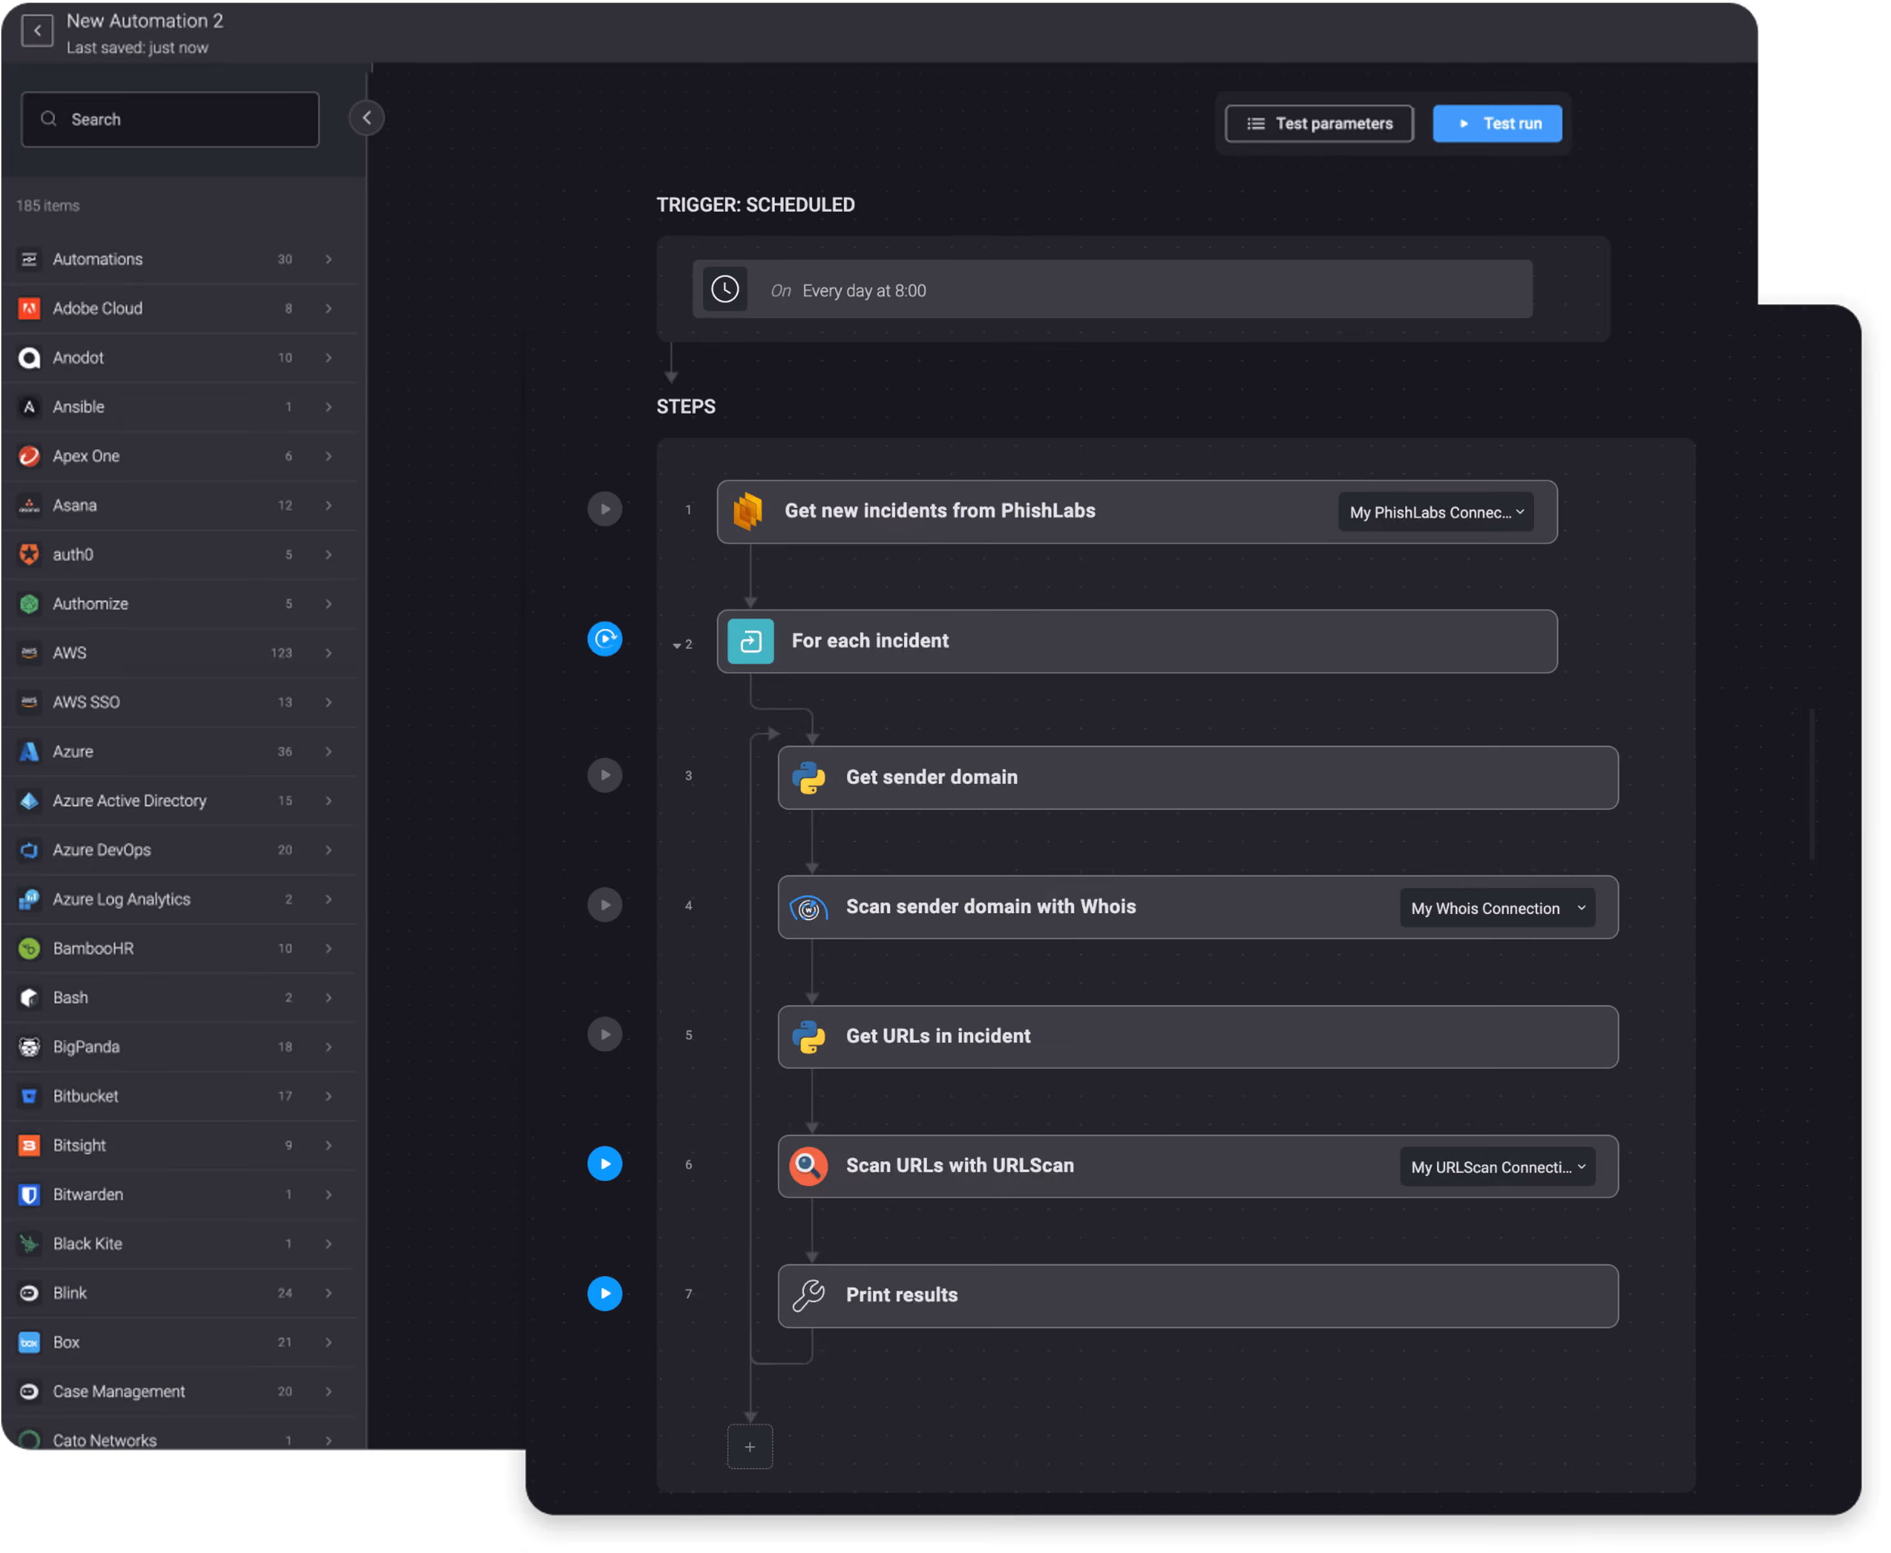Run step 5 with its play button
This screenshot has height=1553, width=1891.
[x=605, y=1034]
